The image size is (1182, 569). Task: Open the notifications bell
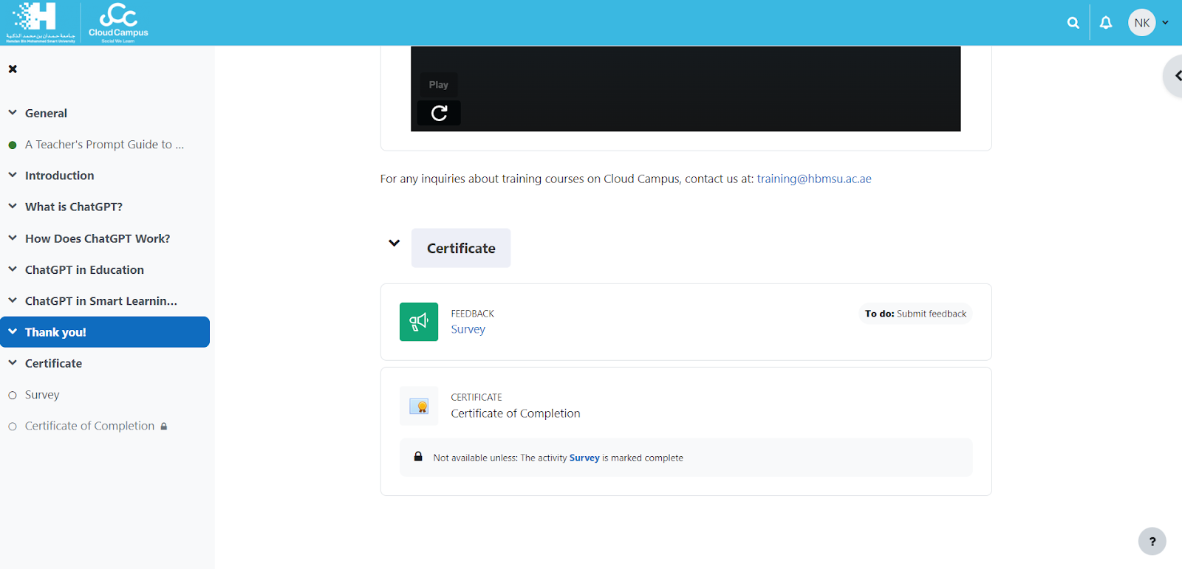tap(1106, 23)
